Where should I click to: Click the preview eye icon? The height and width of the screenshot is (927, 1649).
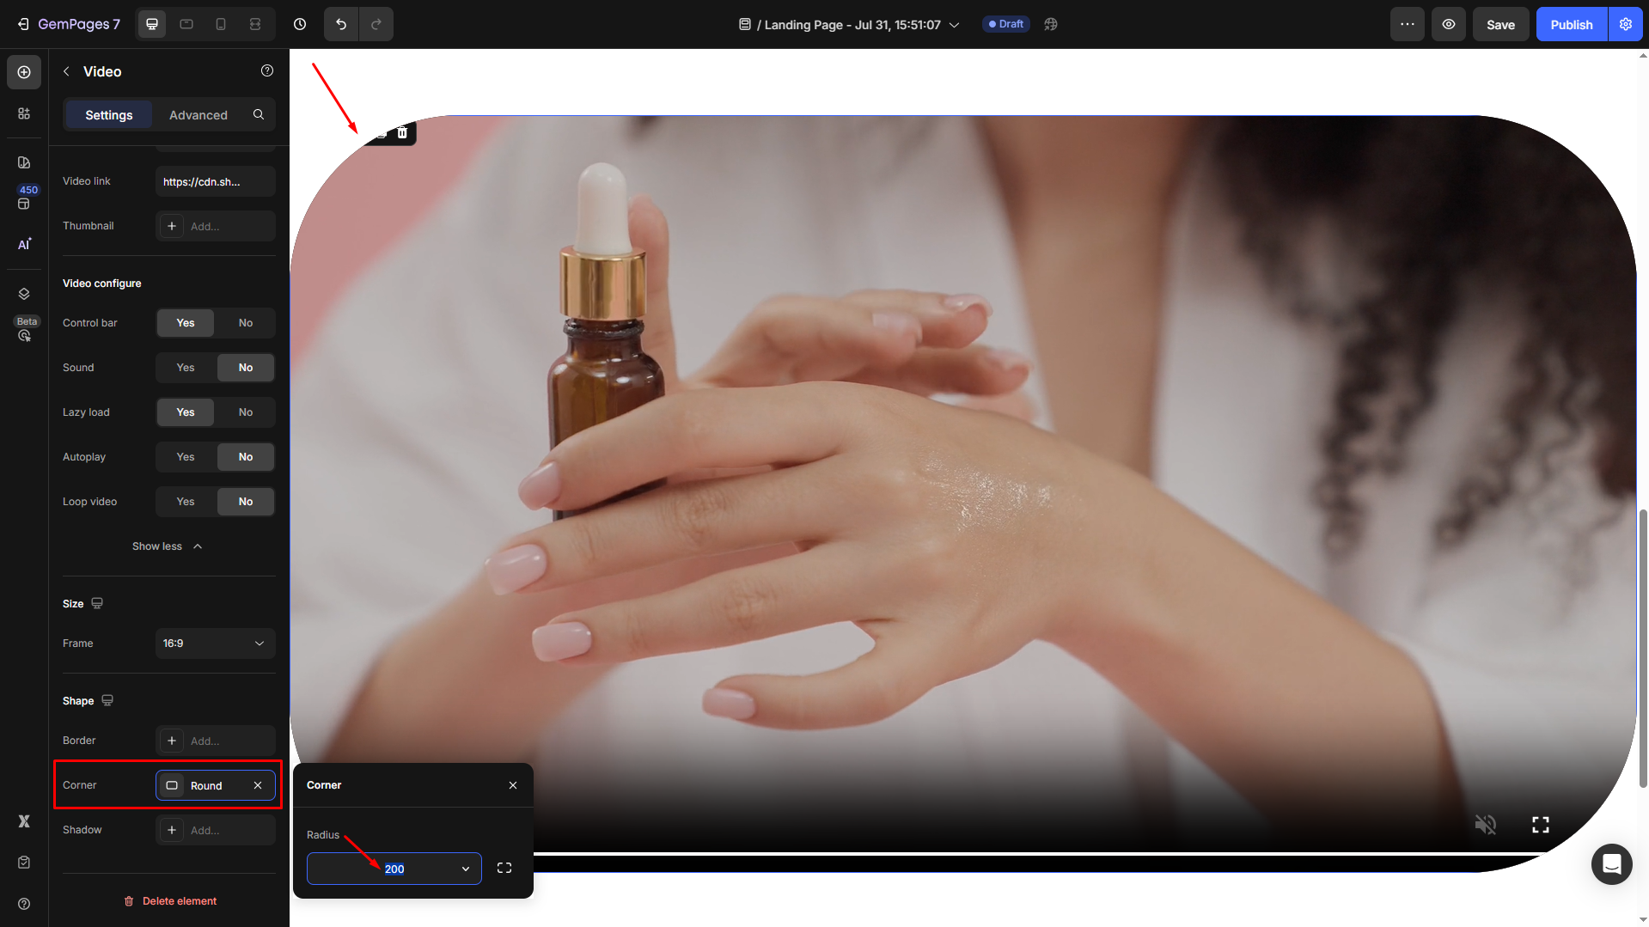(1448, 24)
